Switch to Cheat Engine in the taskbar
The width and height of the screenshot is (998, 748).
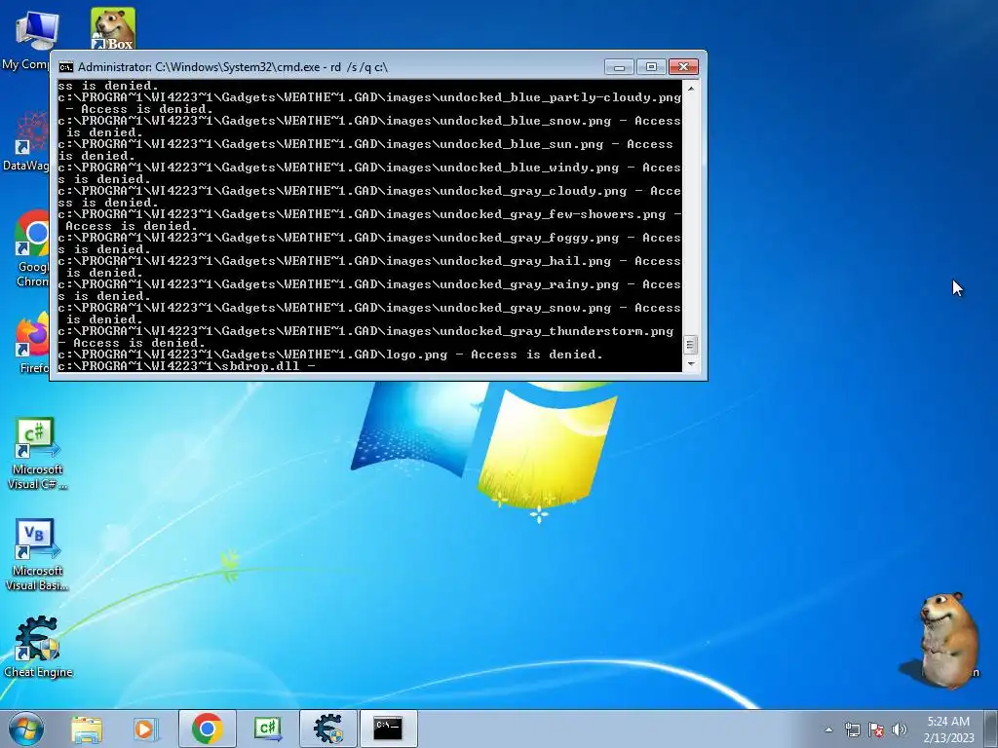point(327,729)
